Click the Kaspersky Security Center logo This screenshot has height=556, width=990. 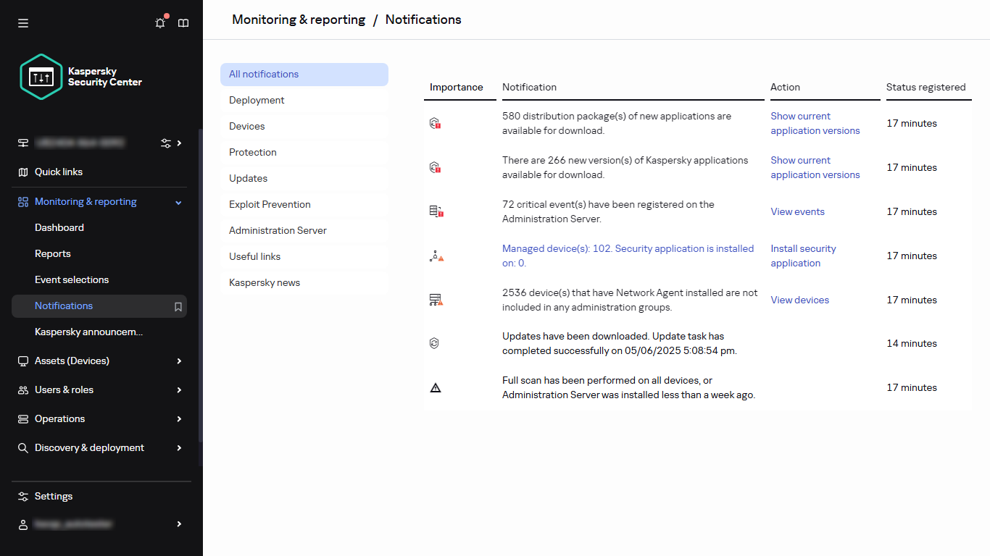coord(41,76)
